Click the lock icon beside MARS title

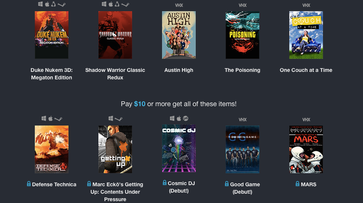click(x=298, y=184)
